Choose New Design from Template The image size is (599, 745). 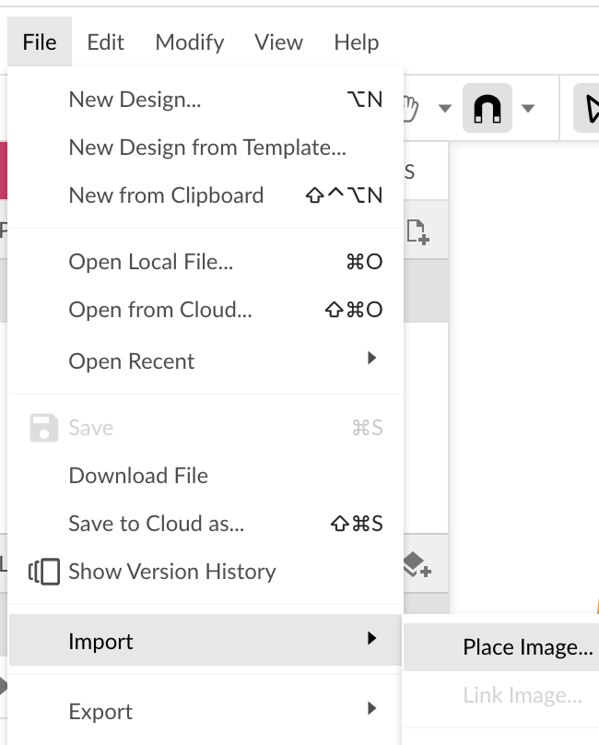coord(206,148)
